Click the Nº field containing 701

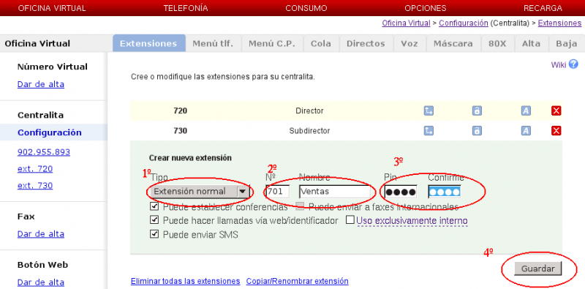[277, 192]
